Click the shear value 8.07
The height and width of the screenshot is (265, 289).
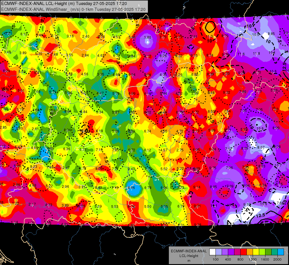[x=261, y=147]
